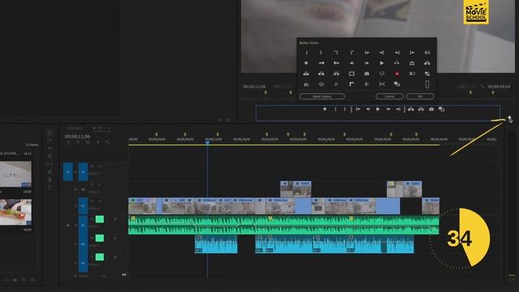Click the plus Button Editor icon
This screenshot has height=292, width=519.
(x=509, y=118)
